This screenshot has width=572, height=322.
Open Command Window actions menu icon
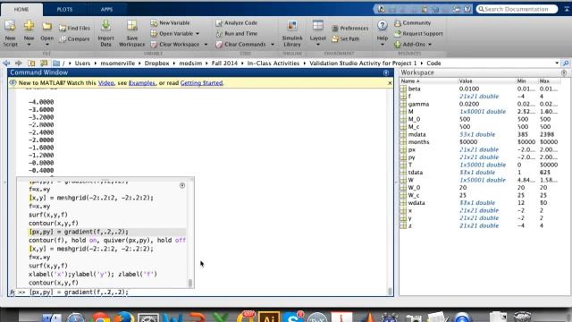(386, 72)
